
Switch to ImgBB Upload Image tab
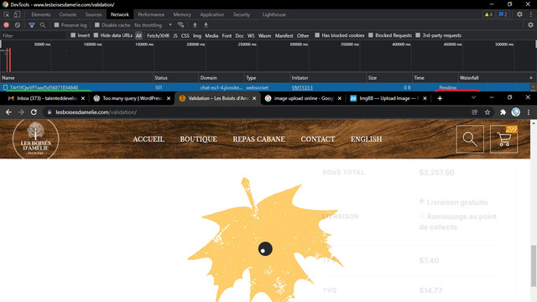click(388, 98)
